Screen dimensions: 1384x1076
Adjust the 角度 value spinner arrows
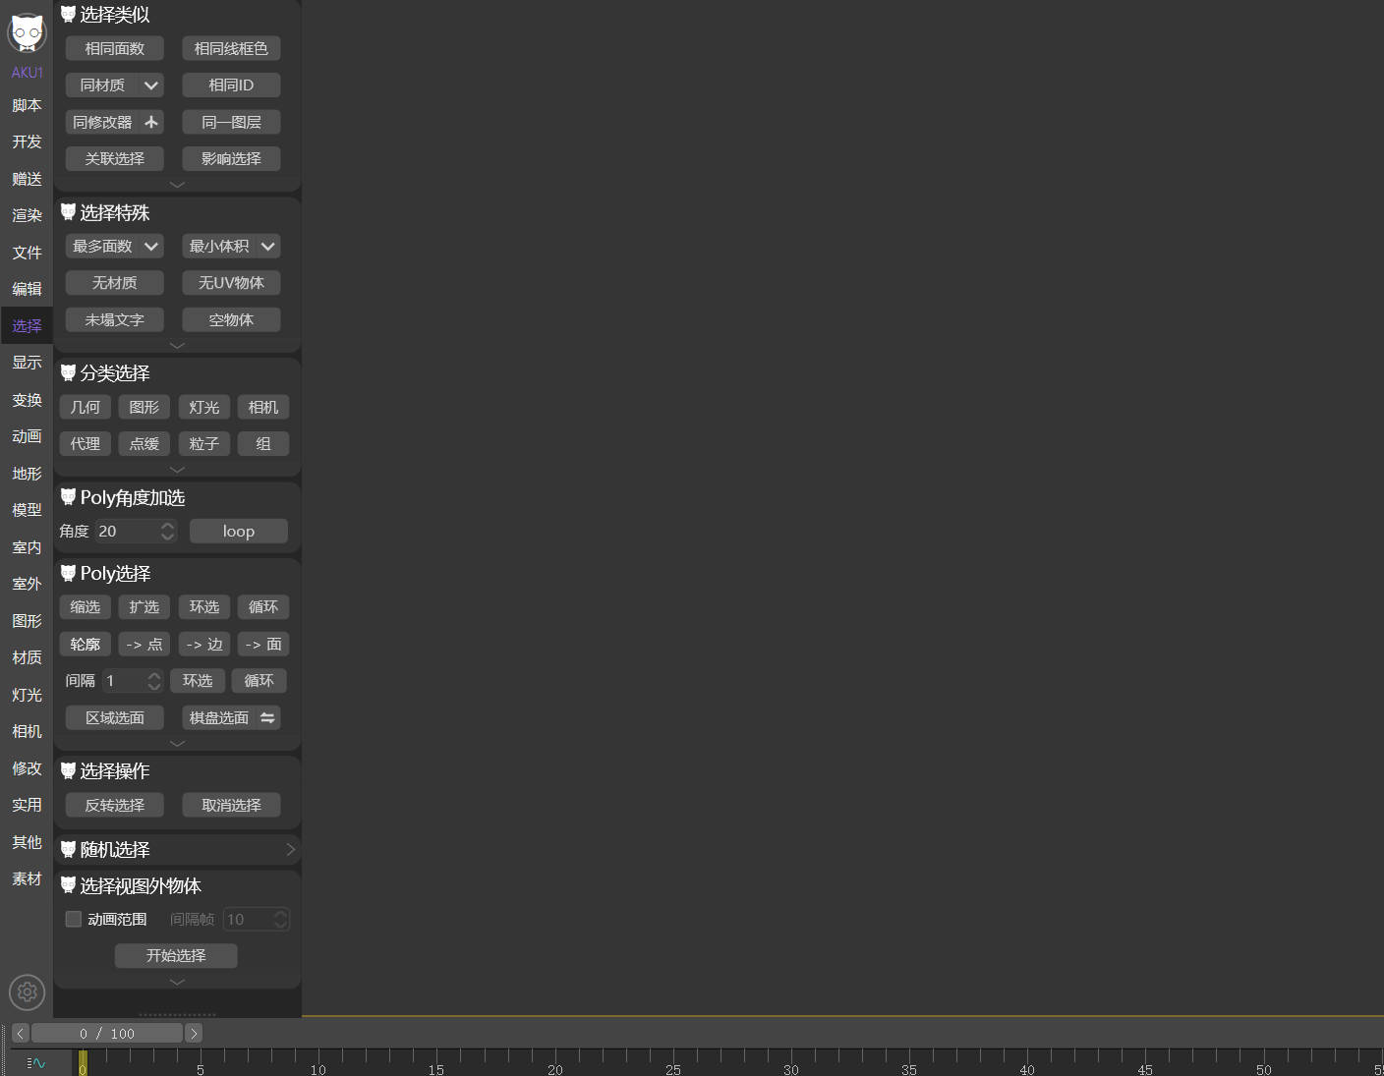pyautogui.click(x=167, y=531)
